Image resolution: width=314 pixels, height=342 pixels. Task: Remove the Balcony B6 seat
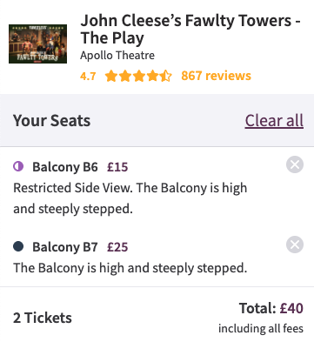pos(295,164)
